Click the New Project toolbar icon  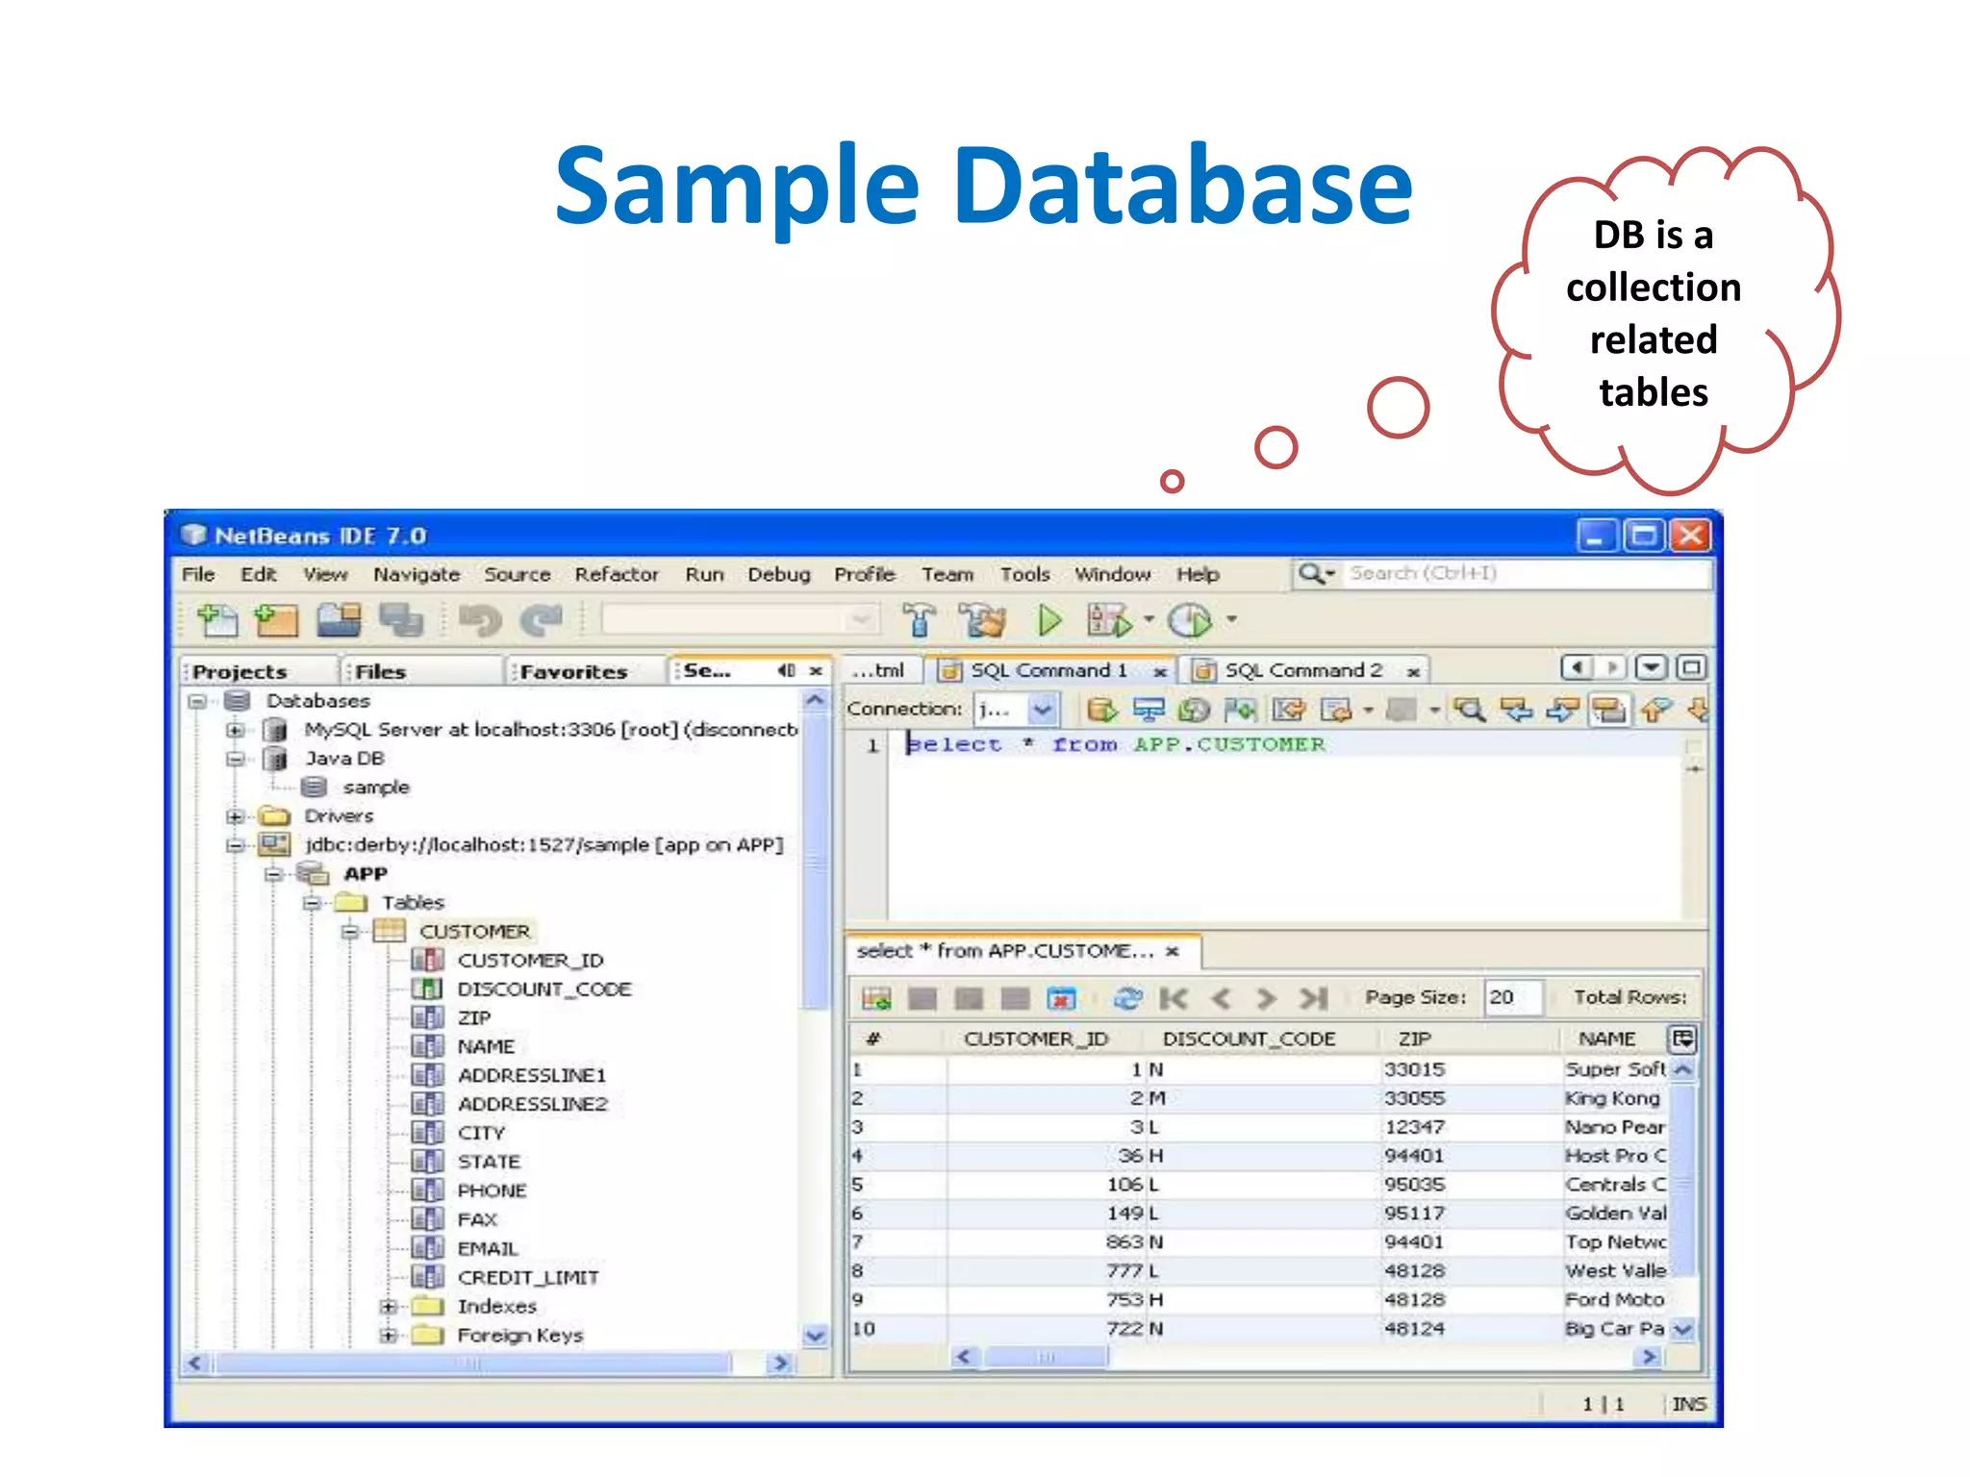tap(276, 620)
